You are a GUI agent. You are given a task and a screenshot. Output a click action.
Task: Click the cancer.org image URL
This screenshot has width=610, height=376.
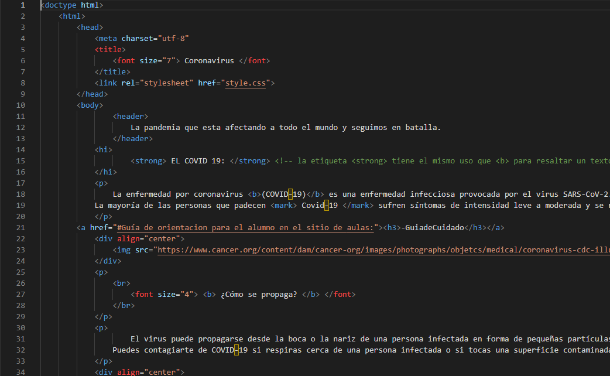383,250
